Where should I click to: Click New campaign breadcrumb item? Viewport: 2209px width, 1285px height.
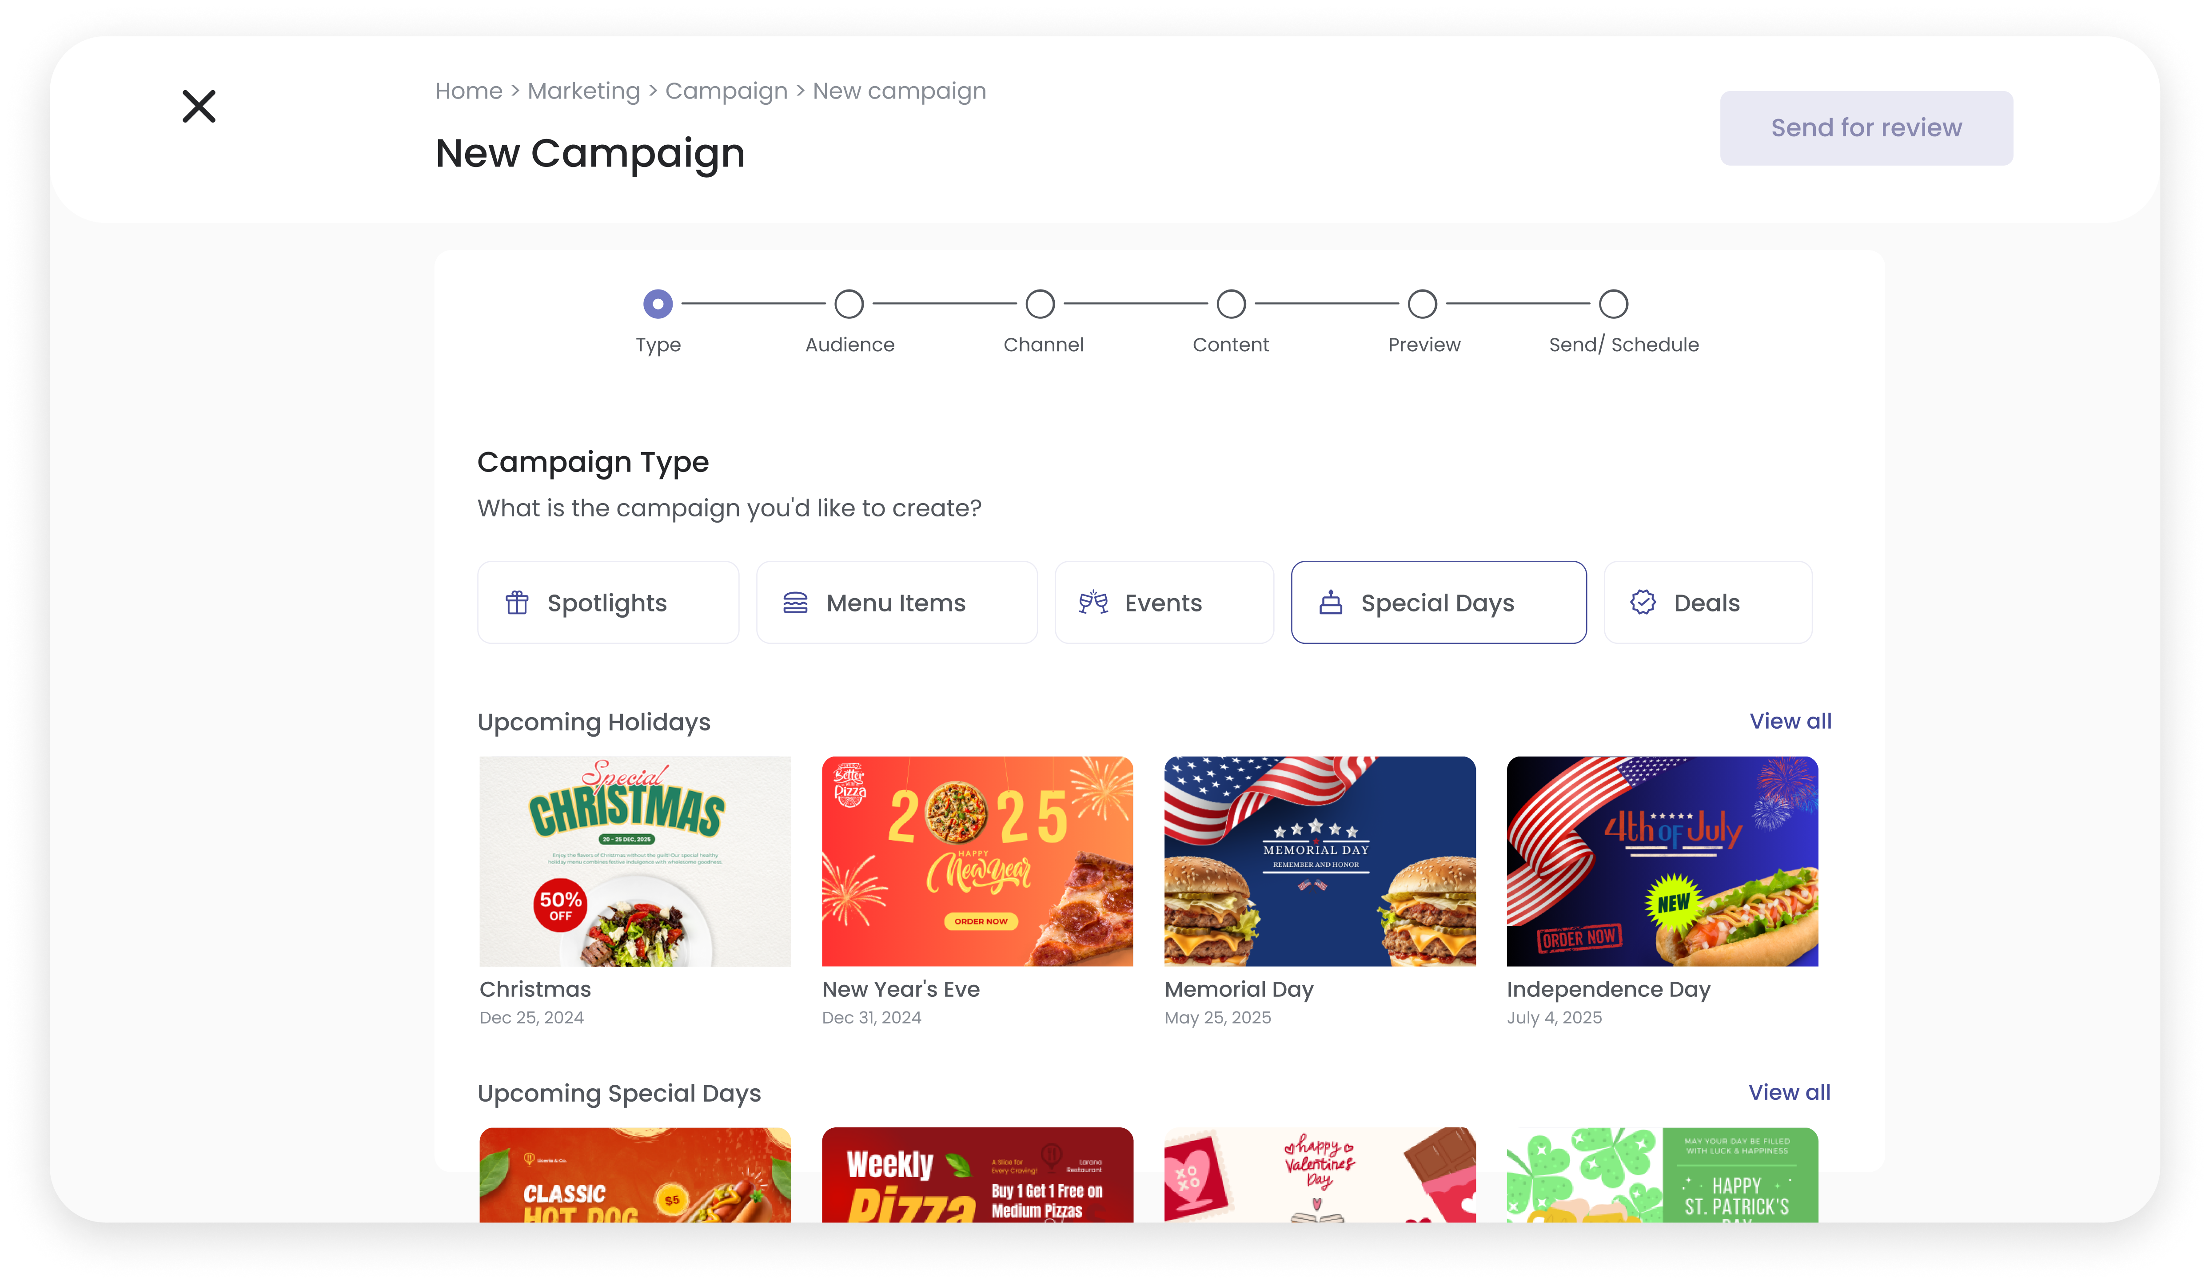[898, 91]
